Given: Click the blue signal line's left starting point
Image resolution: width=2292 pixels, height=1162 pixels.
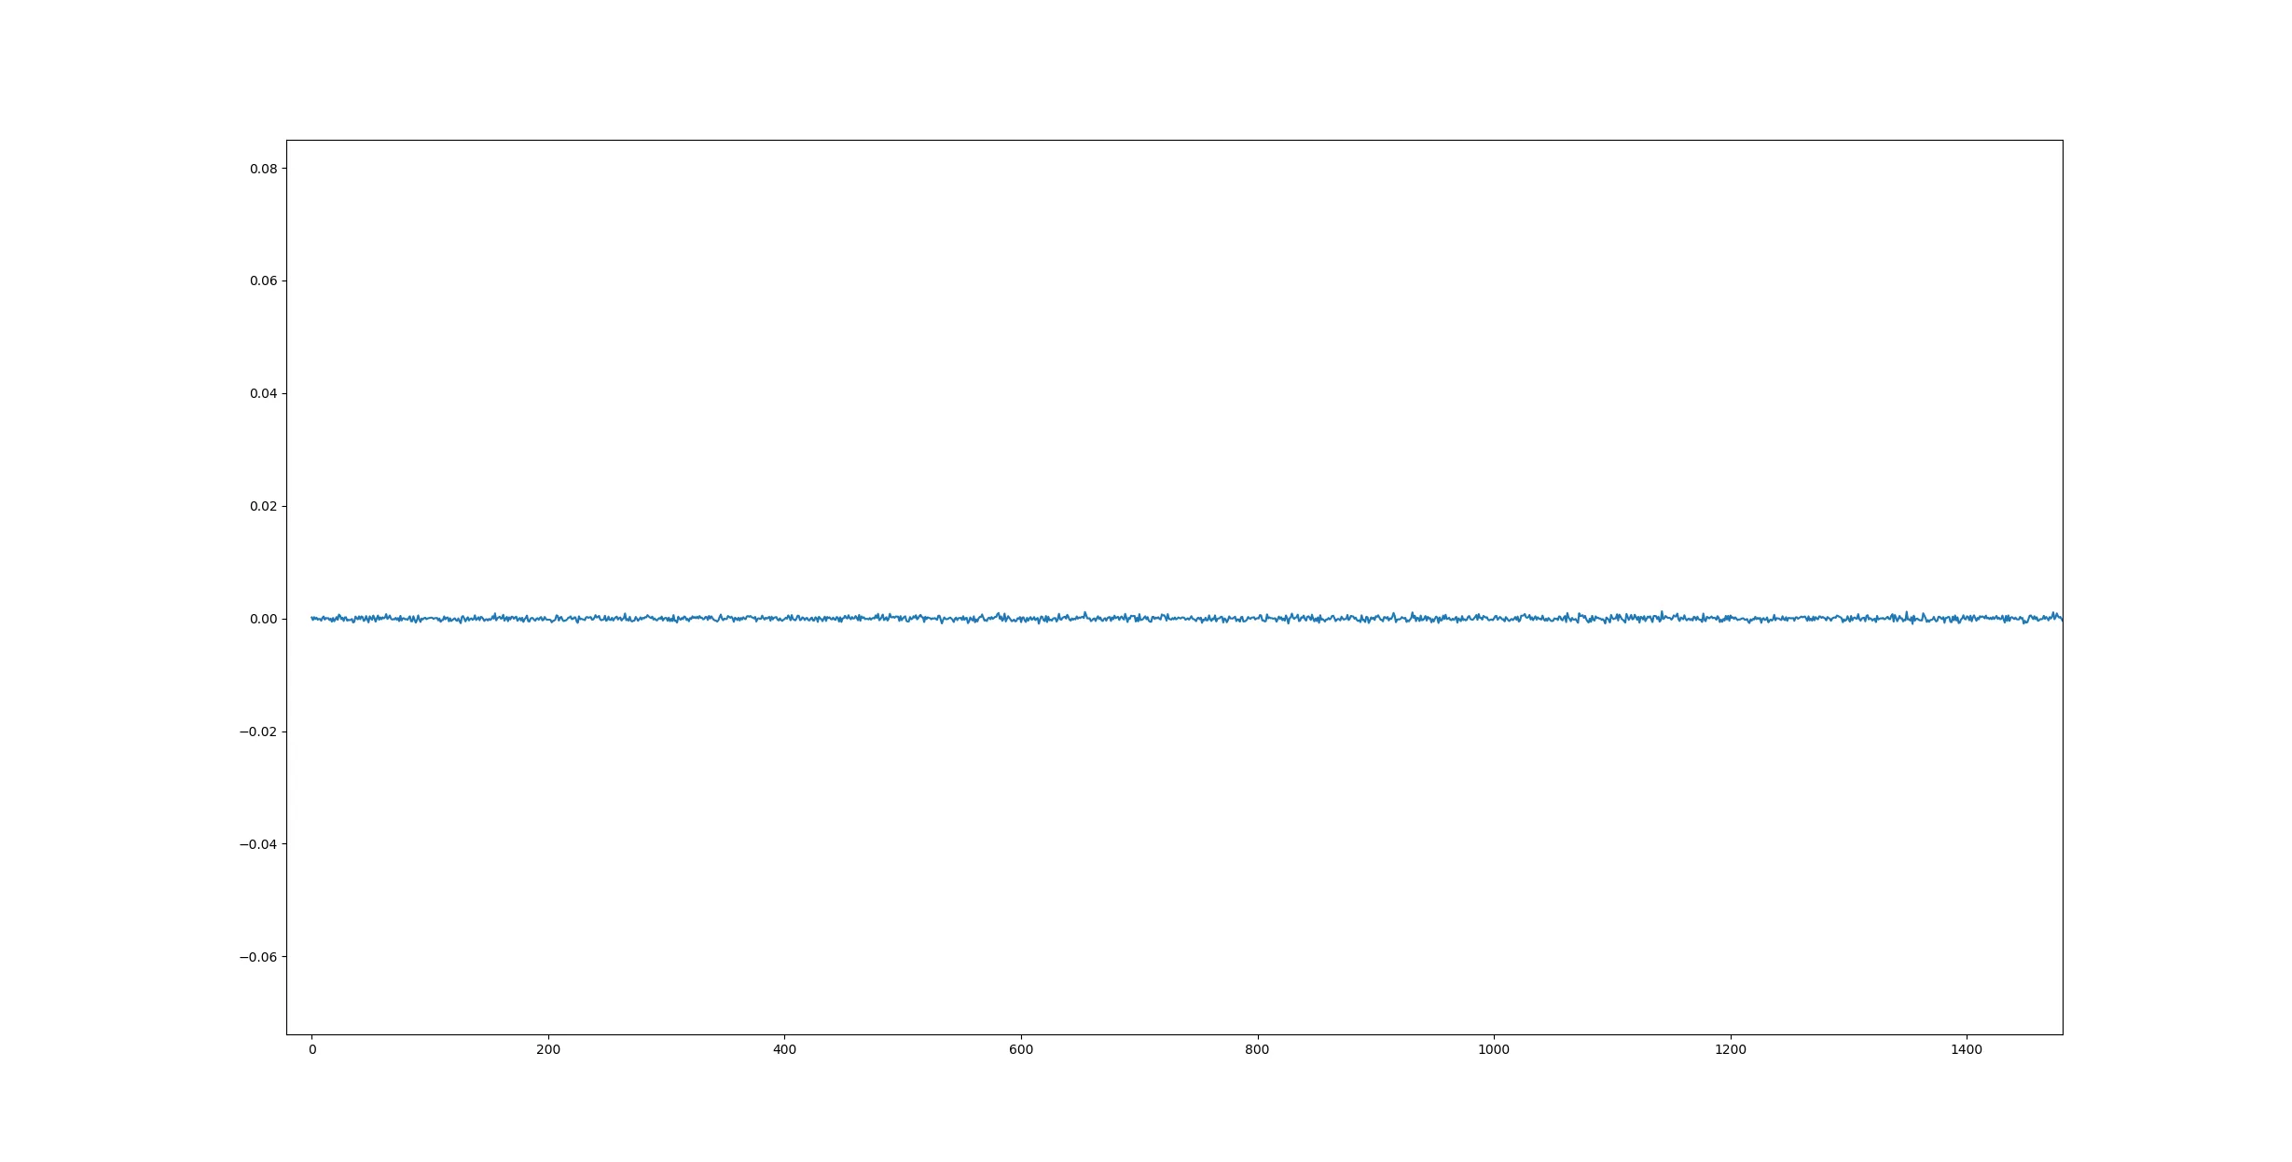Looking at the screenshot, I should click(x=312, y=618).
